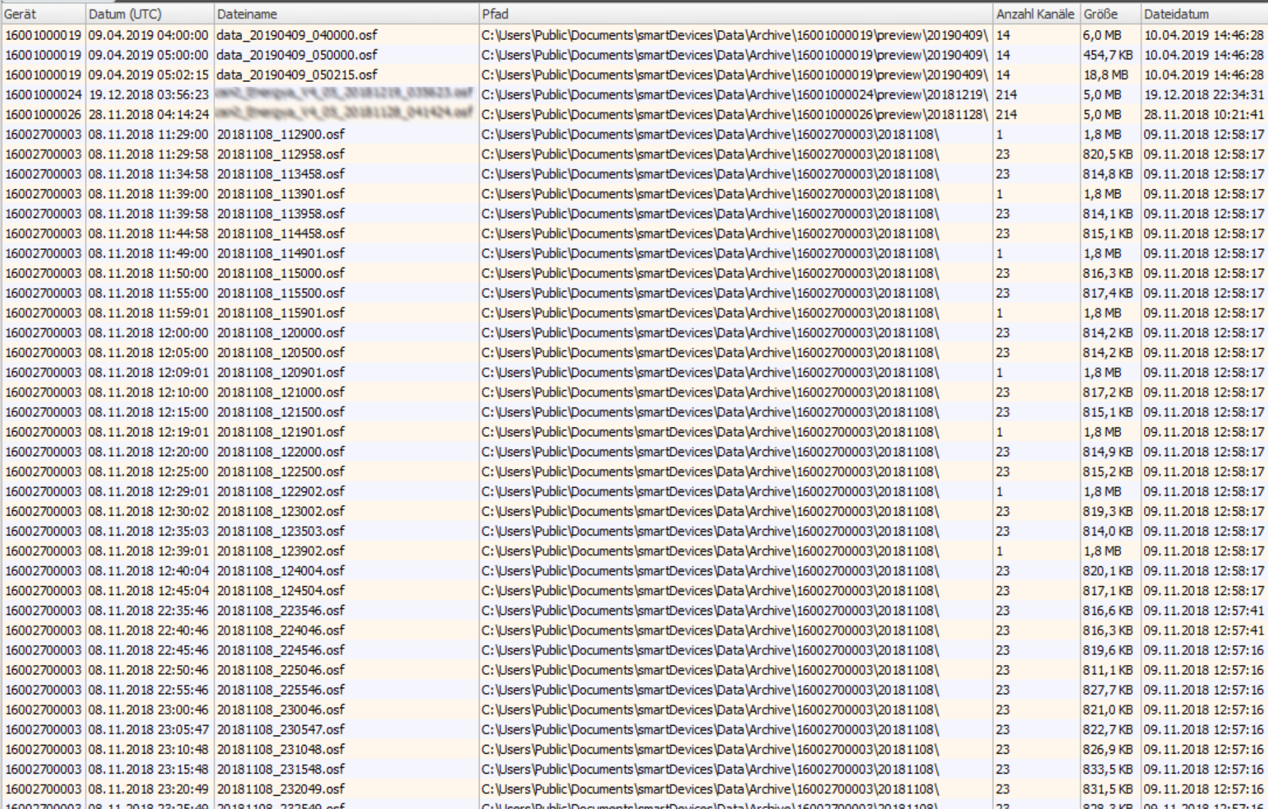Select file 20181108_113458.osf
This screenshot has height=809, width=1268.
pos(281,174)
